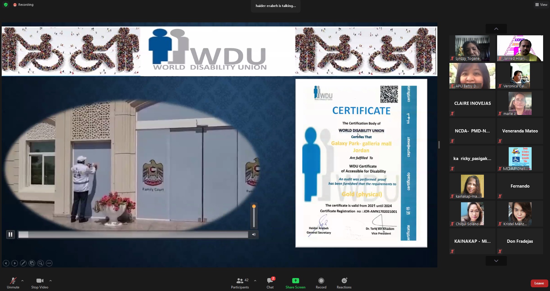Select the KAINAKAP - Mi participant tile

pos(472,241)
